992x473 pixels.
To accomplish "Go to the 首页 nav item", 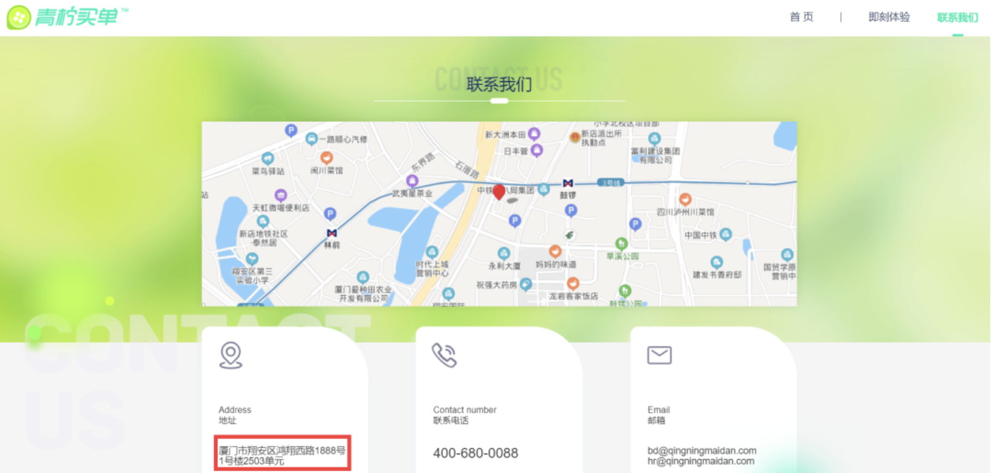I will pos(801,17).
